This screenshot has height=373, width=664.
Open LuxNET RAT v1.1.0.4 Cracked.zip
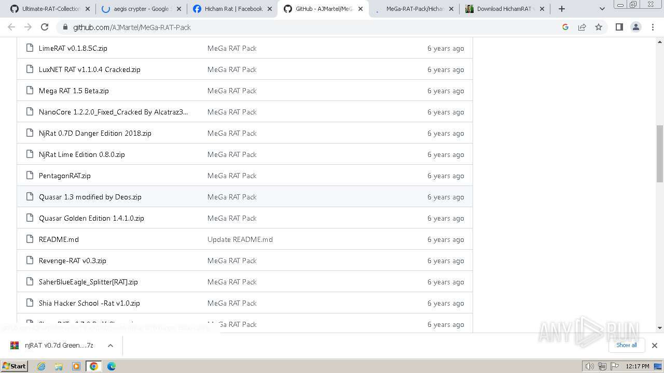coord(89,69)
